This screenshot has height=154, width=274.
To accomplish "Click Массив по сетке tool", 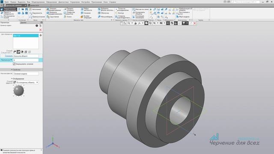I will pos(140,9).
